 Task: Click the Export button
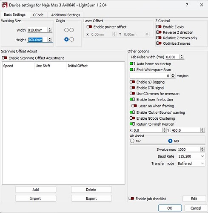point(91,199)
